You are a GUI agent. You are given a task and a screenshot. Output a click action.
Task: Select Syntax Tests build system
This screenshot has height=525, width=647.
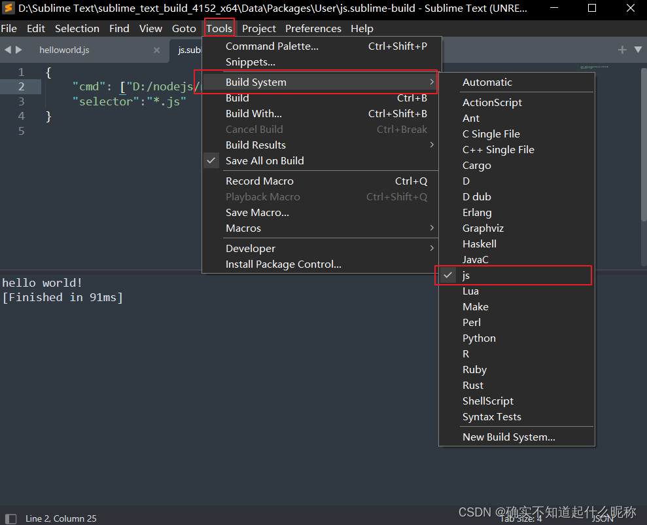(517, 416)
